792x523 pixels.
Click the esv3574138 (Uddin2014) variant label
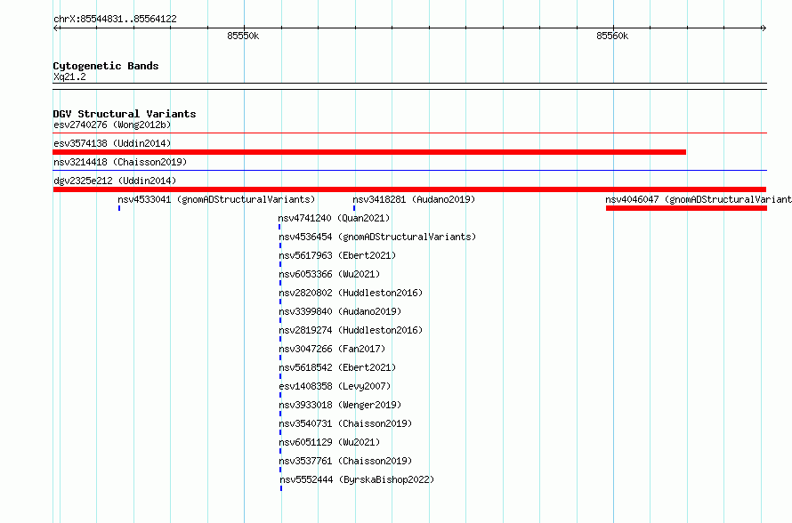[112, 143]
